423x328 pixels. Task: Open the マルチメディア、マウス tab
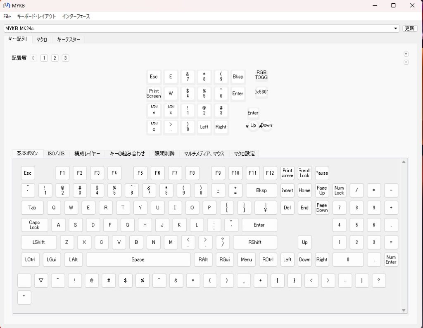click(204, 154)
